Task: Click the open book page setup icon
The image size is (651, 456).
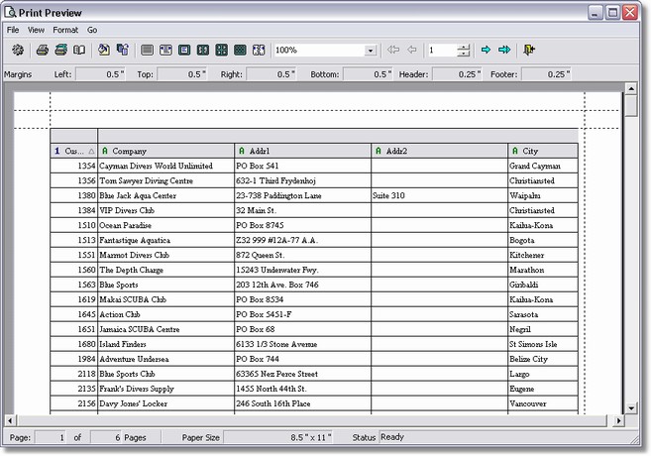Action: [79, 50]
